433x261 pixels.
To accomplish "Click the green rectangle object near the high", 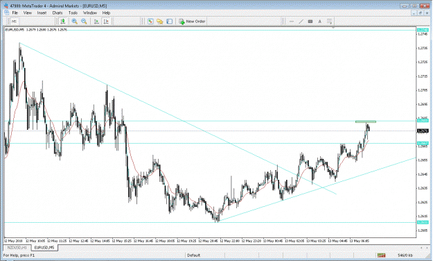I will pos(366,121).
